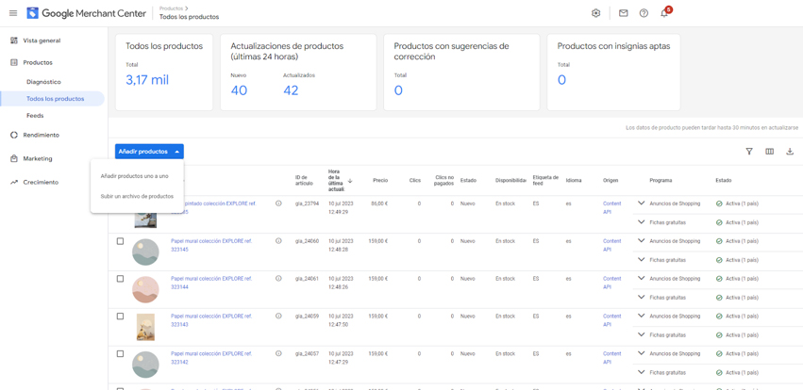Click the filter funnel icon

tap(749, 152)
